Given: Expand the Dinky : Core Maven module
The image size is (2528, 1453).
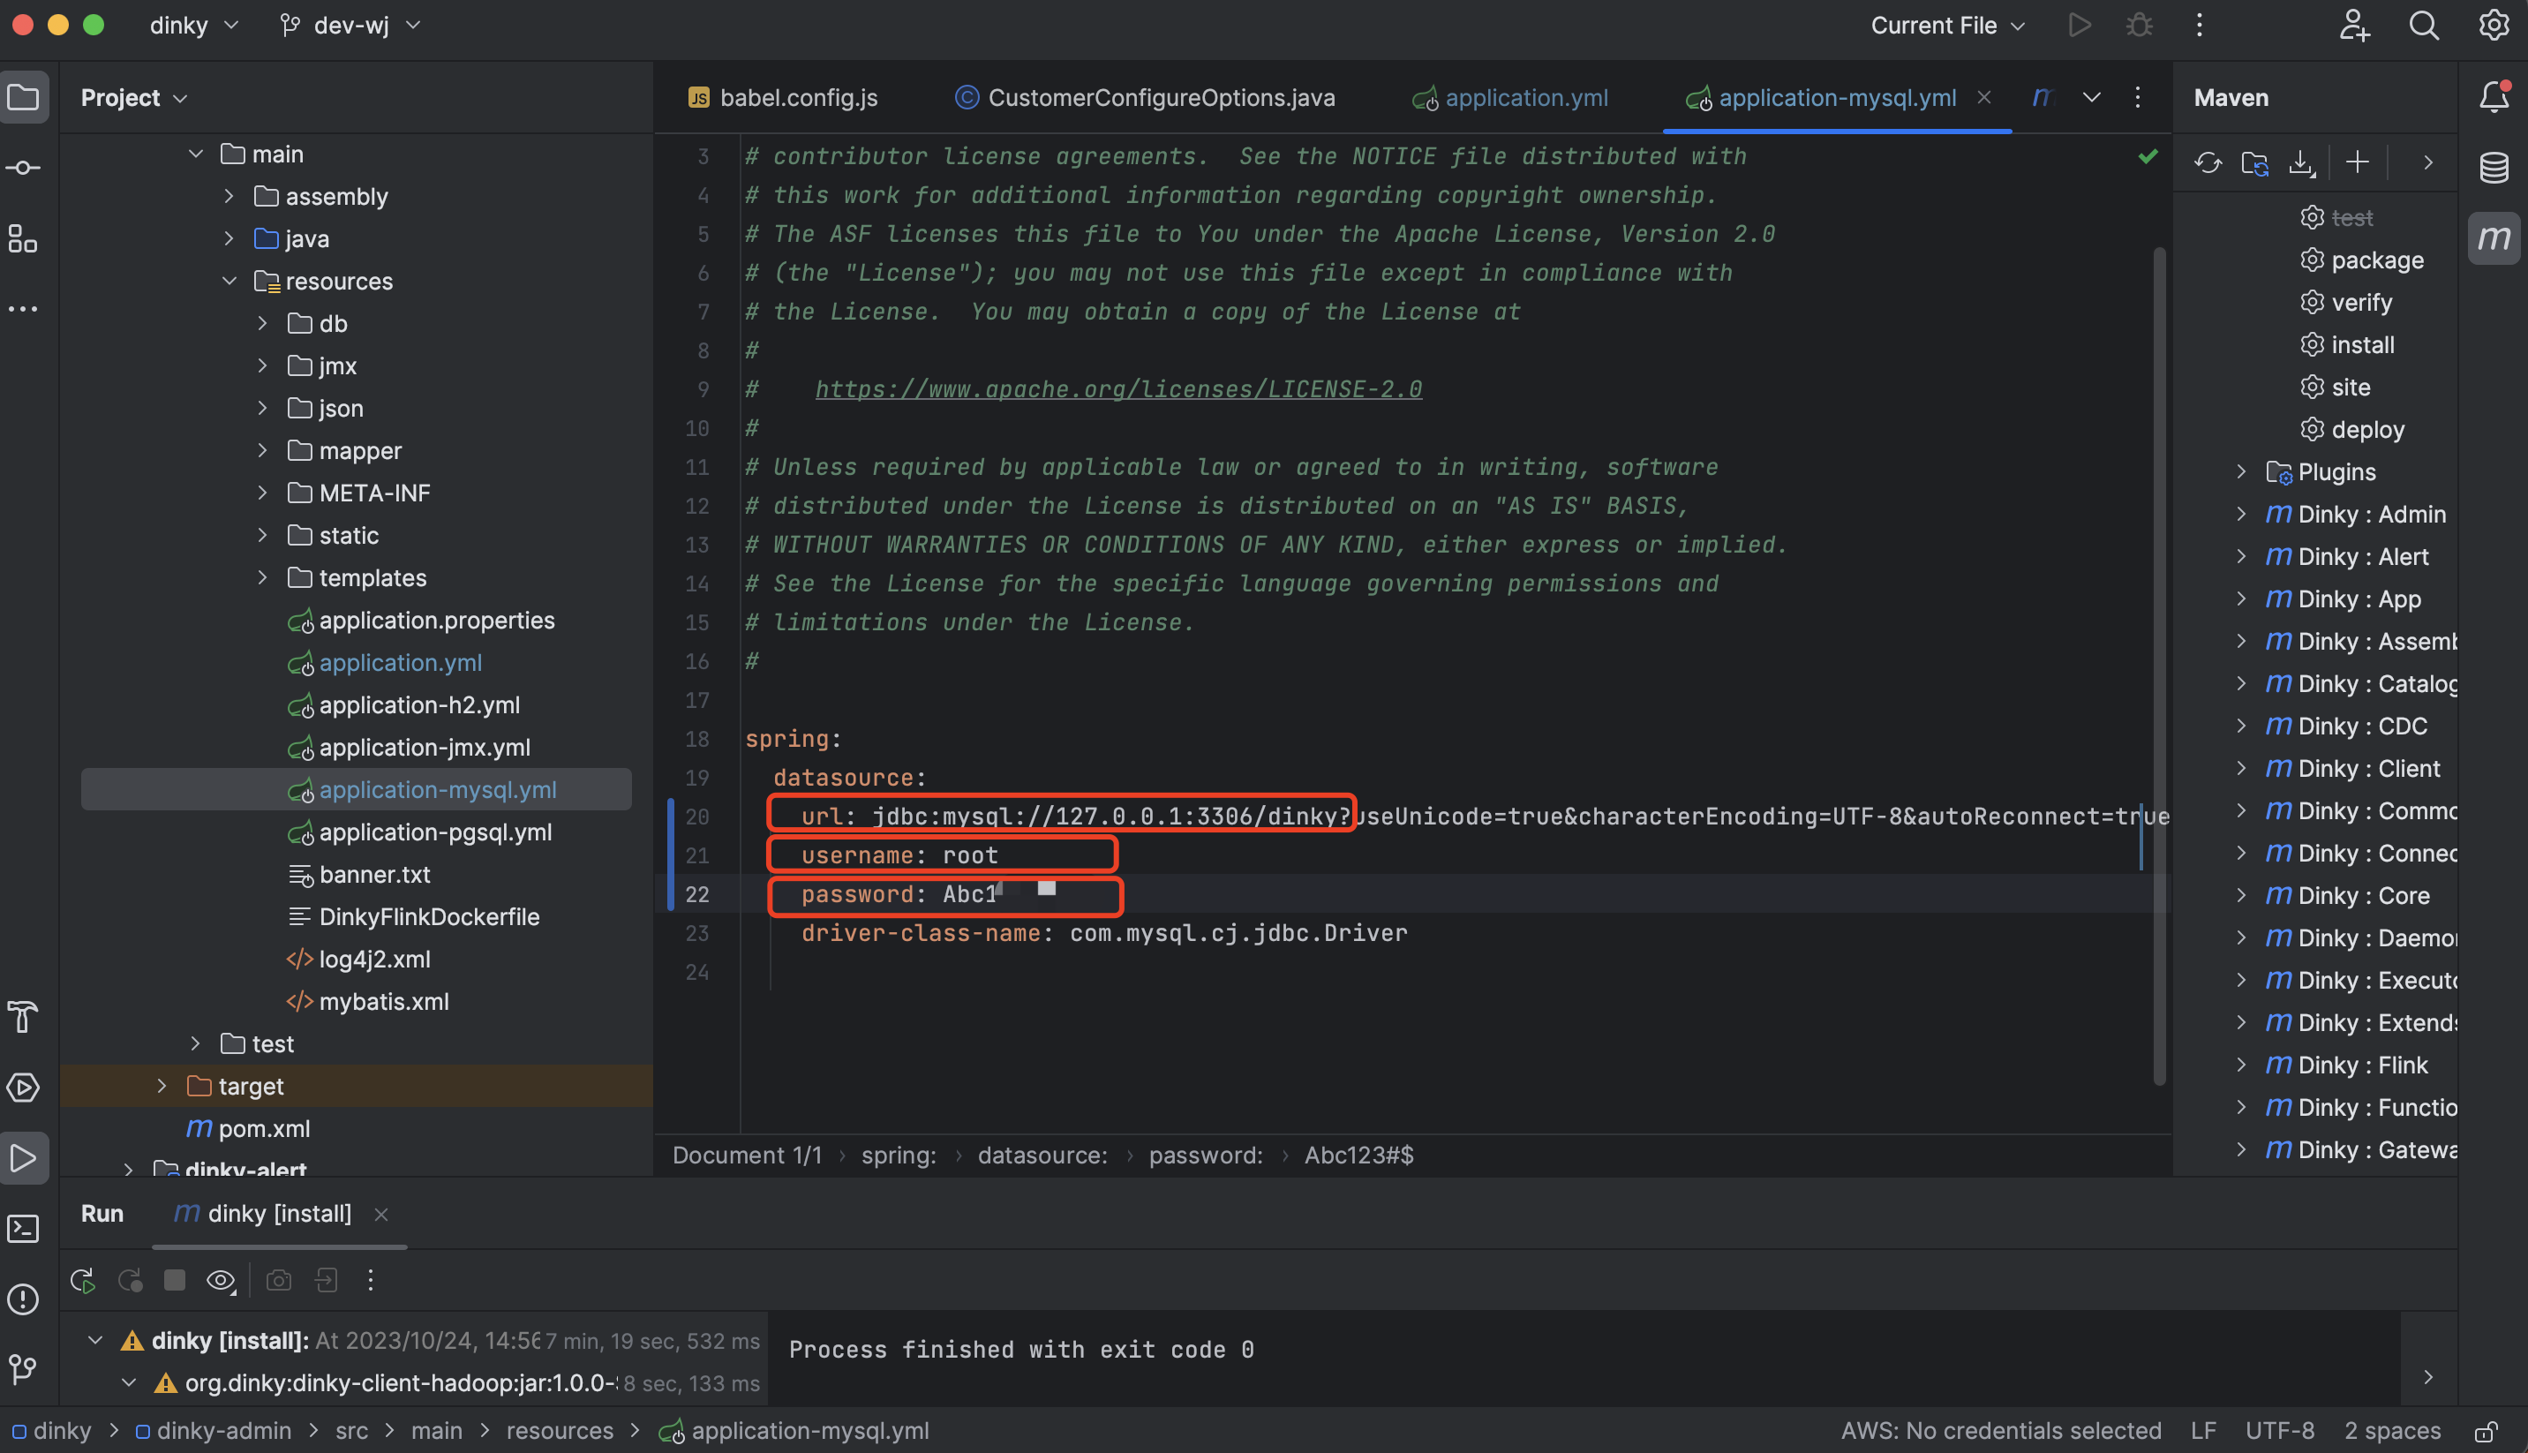Looking at the screenshot, I should click(2240, 895).
